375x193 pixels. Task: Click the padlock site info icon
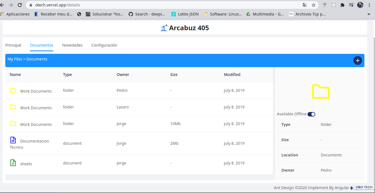[31, 5]
